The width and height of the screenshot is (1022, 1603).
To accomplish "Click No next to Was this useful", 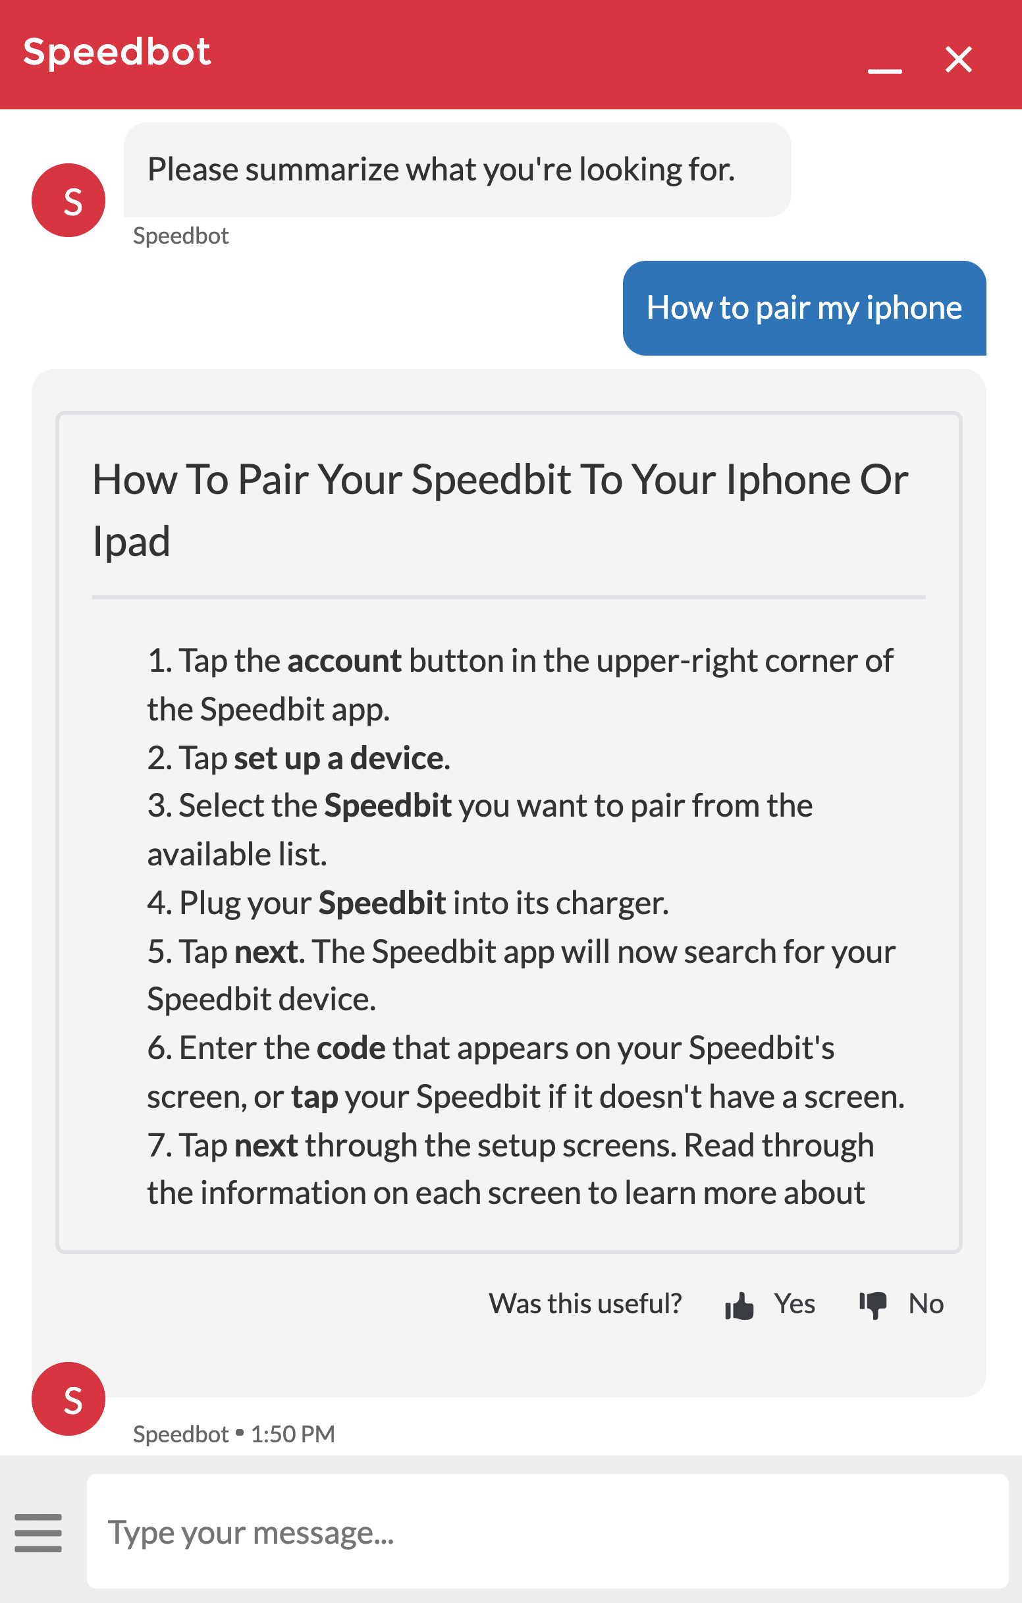I will (x=926, y=1304).
